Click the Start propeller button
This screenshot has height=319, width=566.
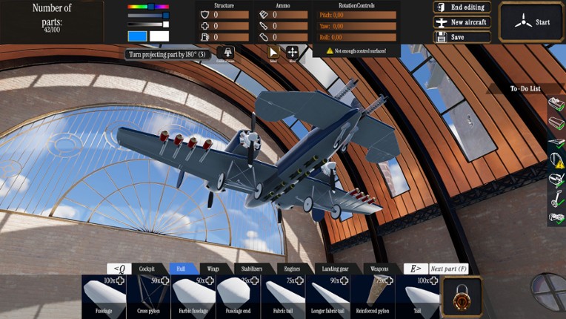pos(533,22)
